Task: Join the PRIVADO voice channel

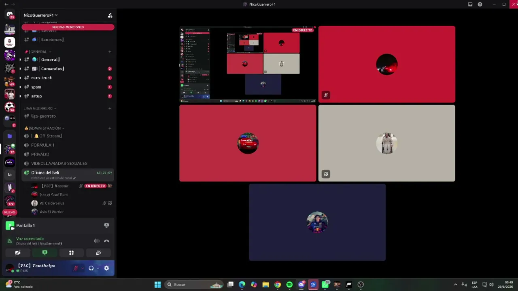Action: [68, 154]
